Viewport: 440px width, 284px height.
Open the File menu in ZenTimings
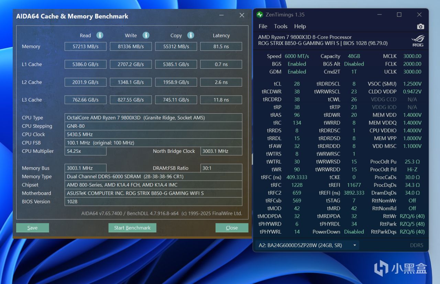click(x=263, y=26)
